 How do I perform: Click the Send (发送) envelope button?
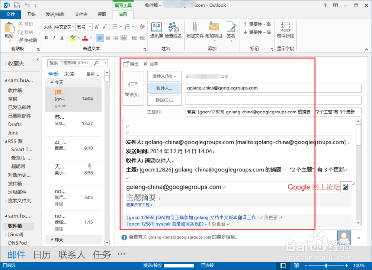pyautogui.click(x=133, y=88)
